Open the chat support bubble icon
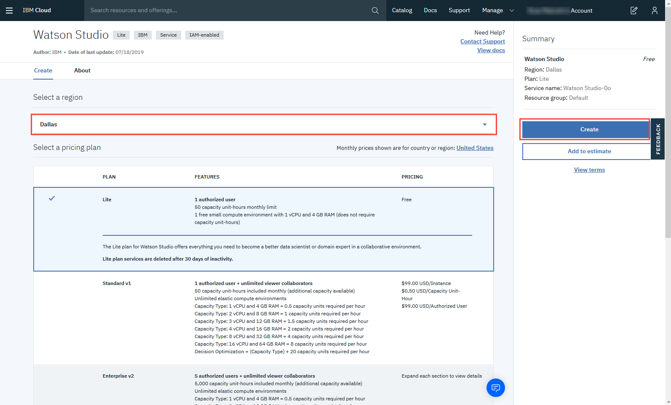The width and height of the screenshot is (671, 405). coord(495,388)
